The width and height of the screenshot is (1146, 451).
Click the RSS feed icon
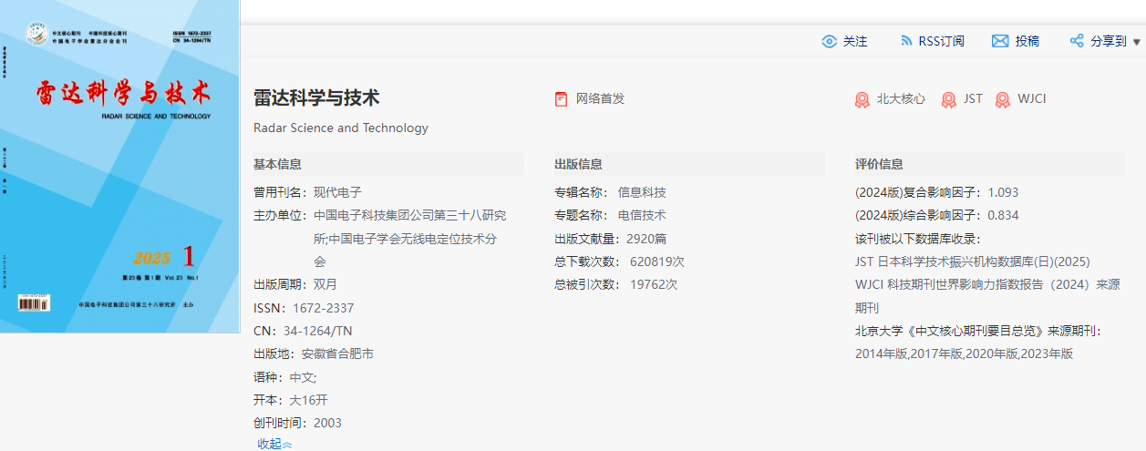(x=906, y=41)
